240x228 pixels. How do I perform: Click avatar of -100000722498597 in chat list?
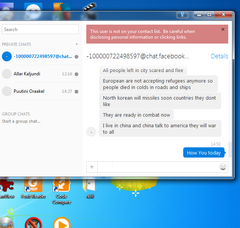7,56
